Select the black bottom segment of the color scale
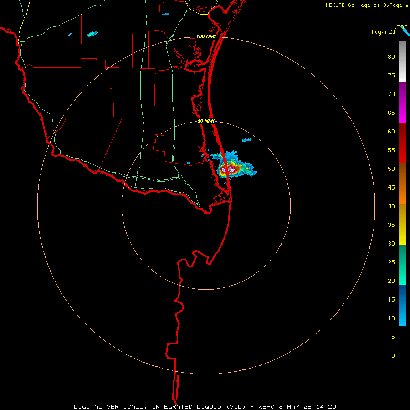This screenshot has width=410, height=410. [x=402, y=345]
